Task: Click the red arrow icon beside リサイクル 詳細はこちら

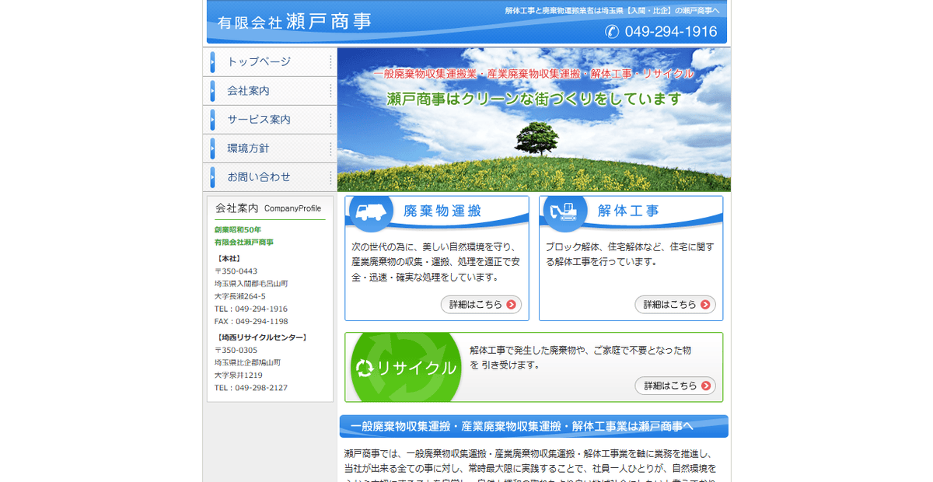Action: (706, 386)
